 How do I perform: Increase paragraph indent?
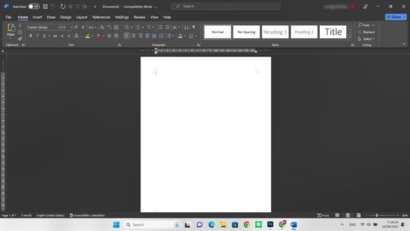coord(167,27)
